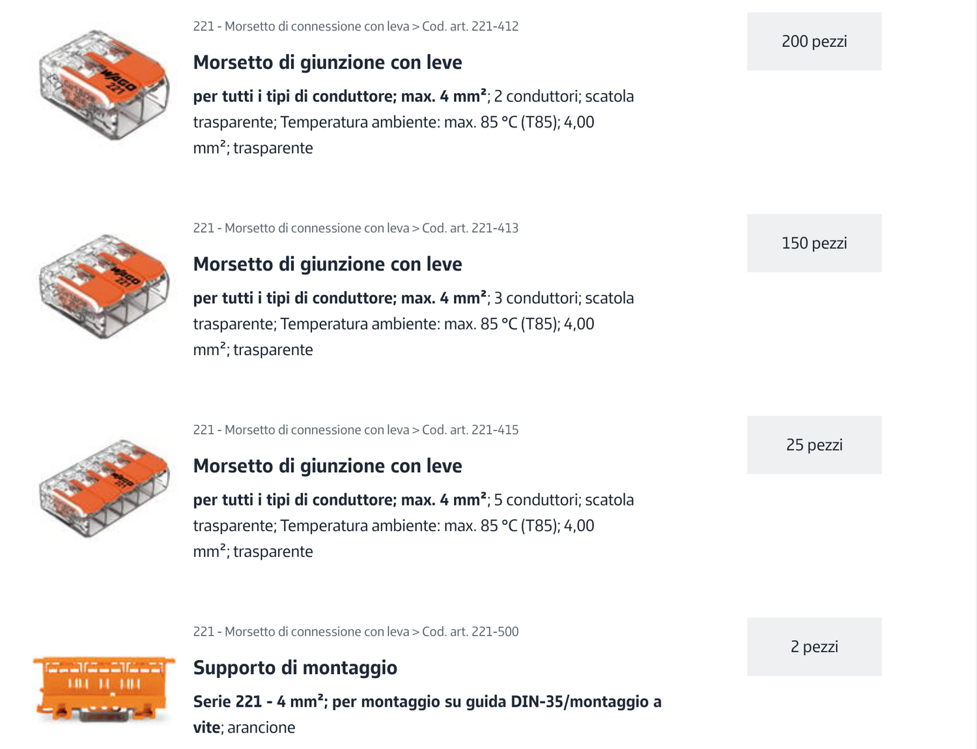Select the '2 pezzi' quantity box
Screen dimensions: 977x749
814,647
